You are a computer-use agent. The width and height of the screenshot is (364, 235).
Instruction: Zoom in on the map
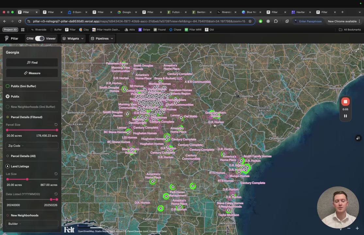(x=357, y=228)
